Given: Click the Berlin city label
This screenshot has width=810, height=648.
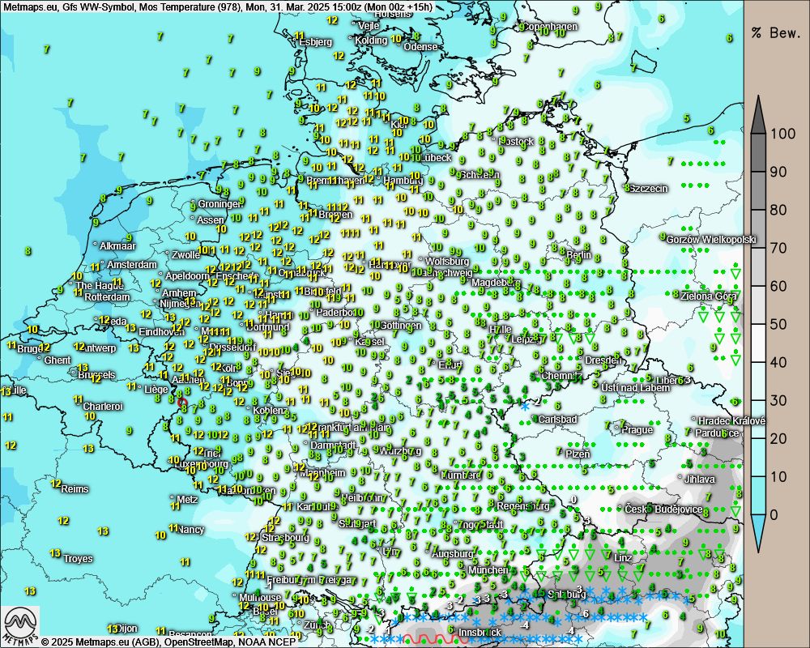Looking at the screenshot, I should tap(579, 255).
